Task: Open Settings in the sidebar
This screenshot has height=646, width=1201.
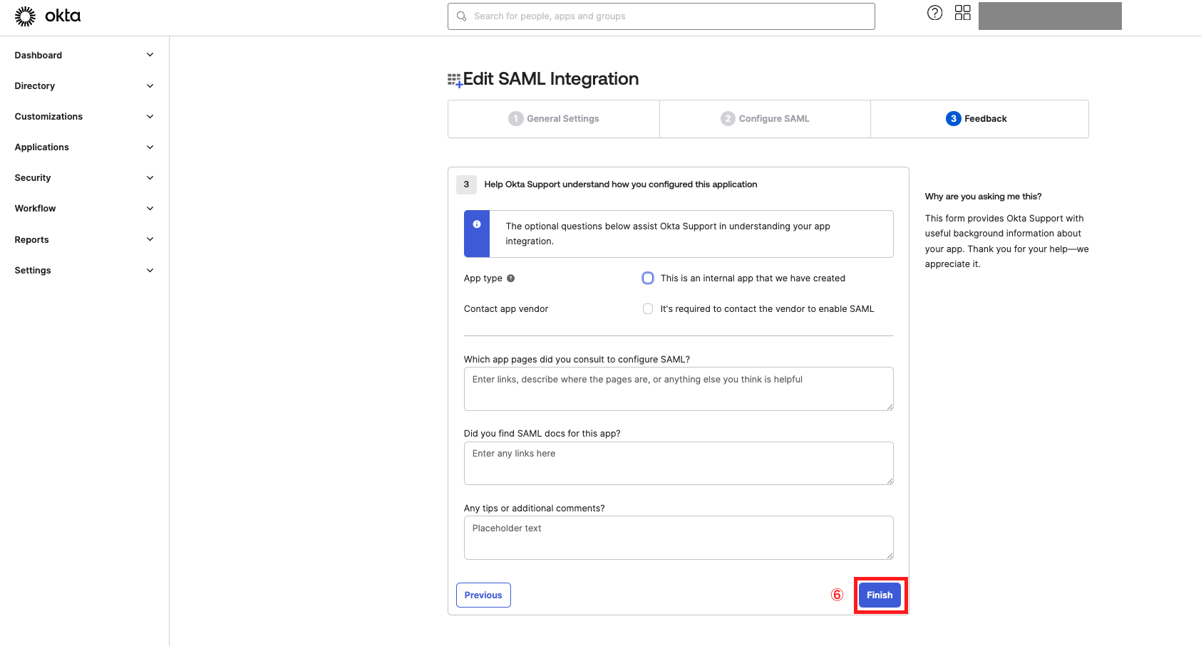Action: coord(33,271)
